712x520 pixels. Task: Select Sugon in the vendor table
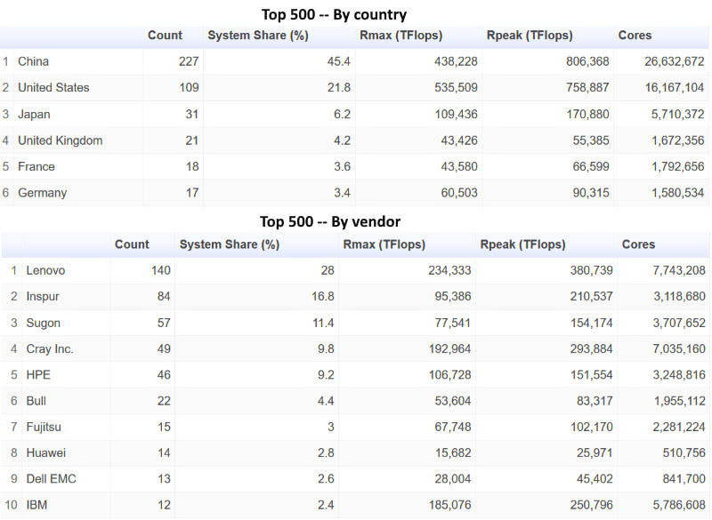[43, 323]
